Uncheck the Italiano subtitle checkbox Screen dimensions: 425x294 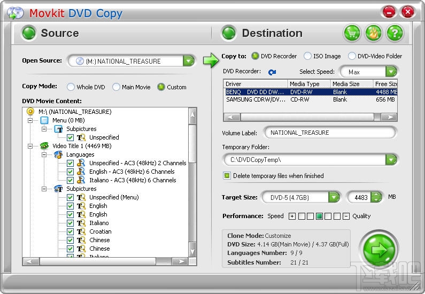tap(70, 223)
